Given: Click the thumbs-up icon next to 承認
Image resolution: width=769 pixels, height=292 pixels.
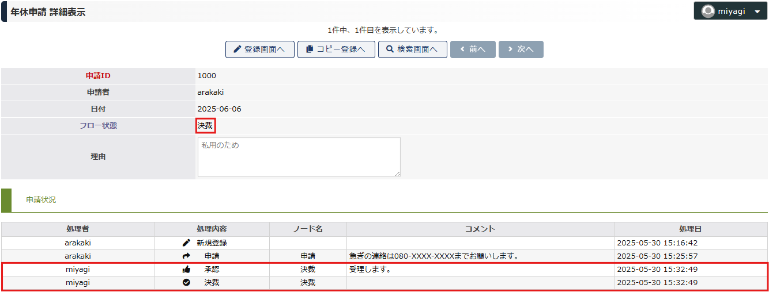Looking at the screenshot, I should (186, 270).
